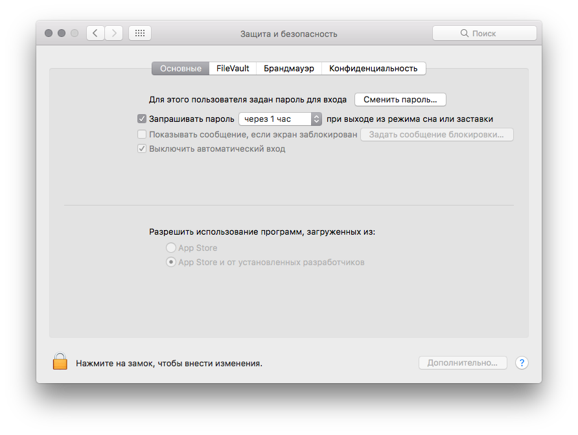The image size is (578, 435).
Task: Click label Для этого пользователя задан пароль для входа
Action: pos(248,100)
